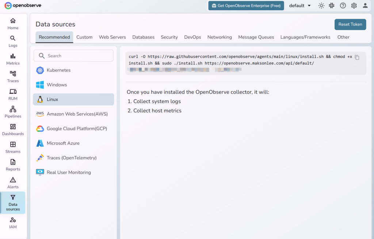Go to Logs in the sidebar

[13, 42]
